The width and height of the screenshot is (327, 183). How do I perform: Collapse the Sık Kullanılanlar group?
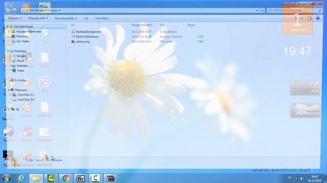8,27
